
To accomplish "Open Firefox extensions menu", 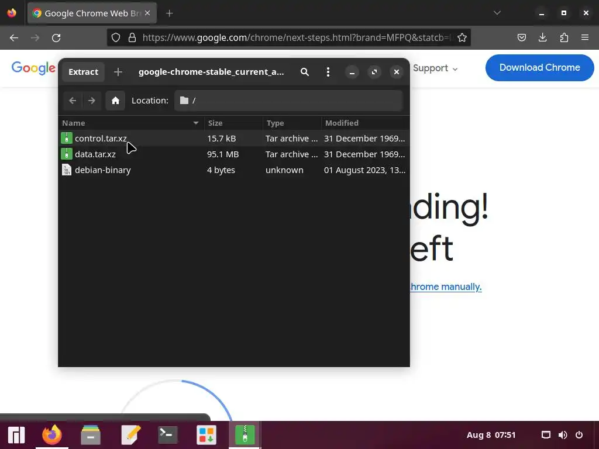I will pos(564,37).
